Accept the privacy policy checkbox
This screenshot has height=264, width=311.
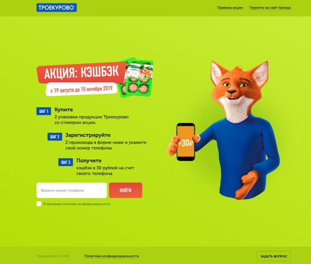[x=39, y=204]
